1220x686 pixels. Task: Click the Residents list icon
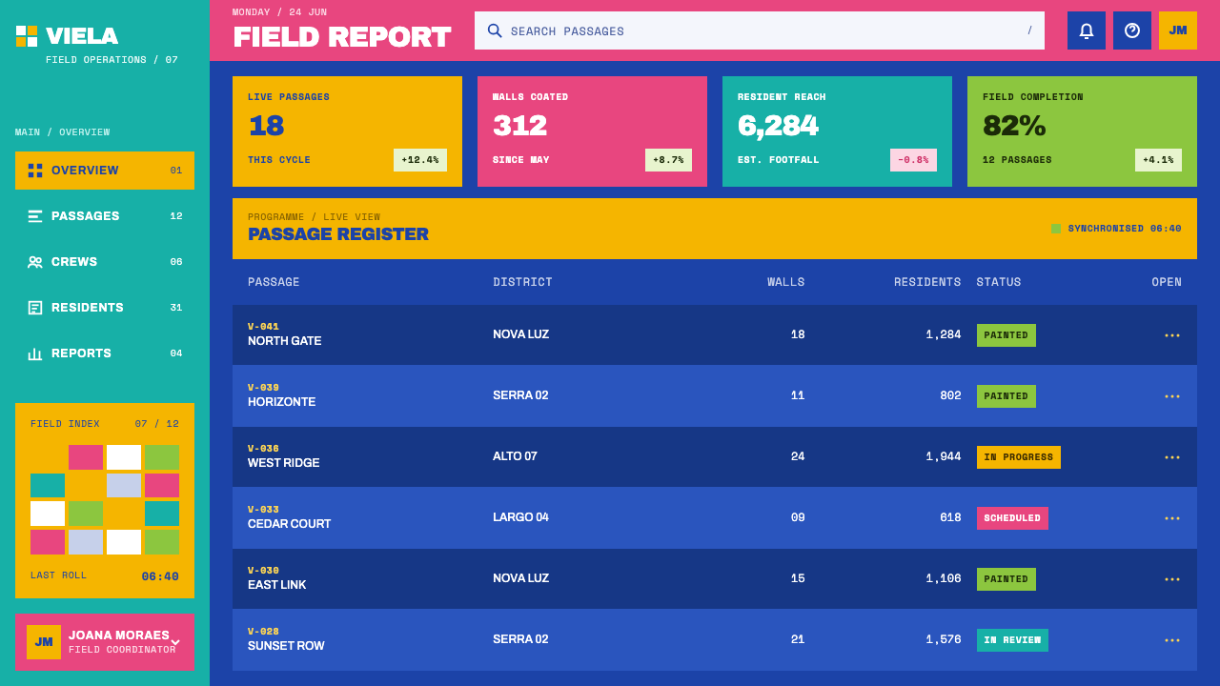tap(35, 308)
